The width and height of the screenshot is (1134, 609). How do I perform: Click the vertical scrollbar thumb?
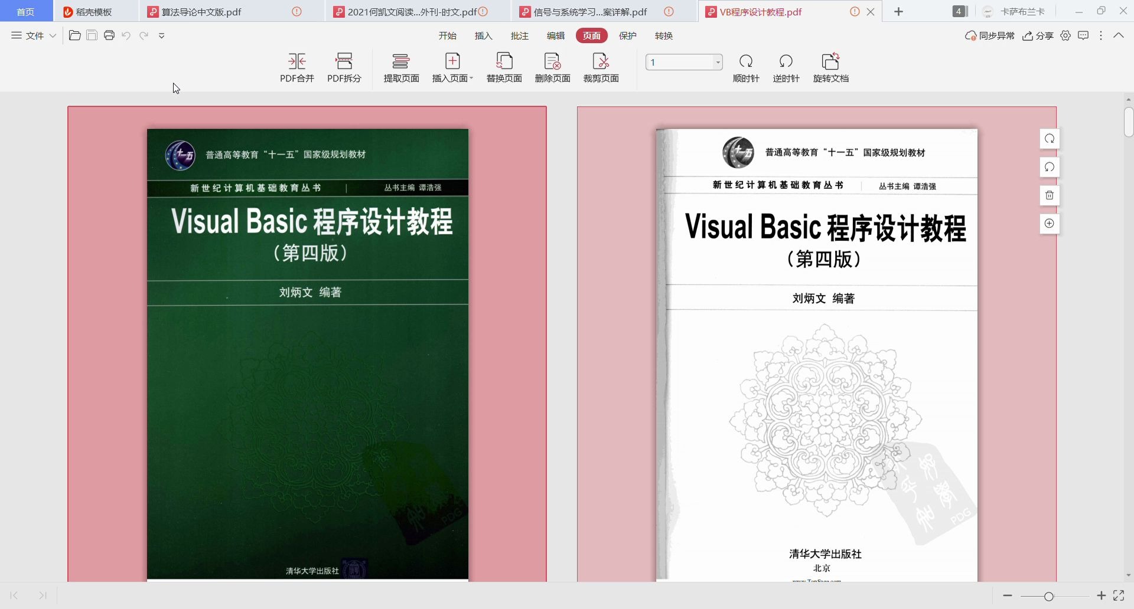point(1129,122)
